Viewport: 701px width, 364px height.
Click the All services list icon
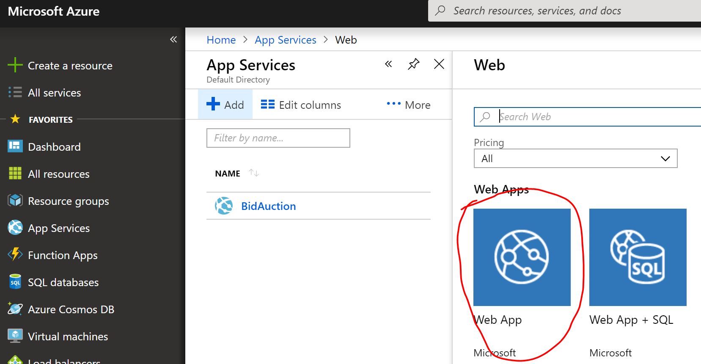[x=15, y=92]
